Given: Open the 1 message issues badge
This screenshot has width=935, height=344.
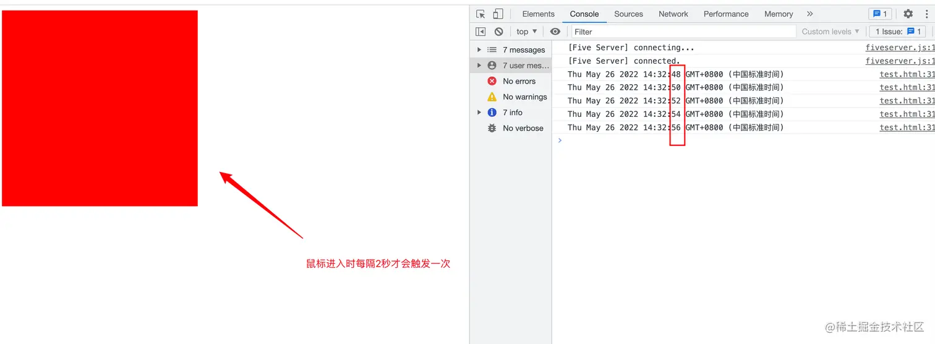Looking at the screenshot, I should point(880,14).
